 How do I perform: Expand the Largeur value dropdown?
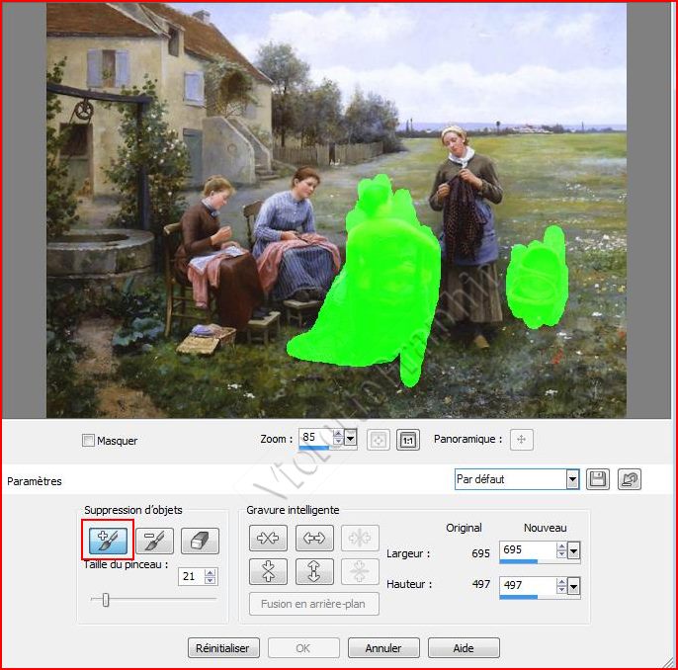[x=574, y=551]
